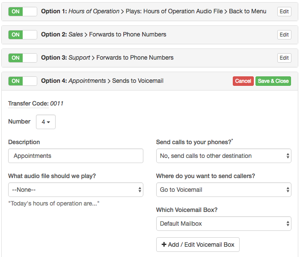Expand the audio file --None-- selector
The image size is (300, 257).
(76, 190)
